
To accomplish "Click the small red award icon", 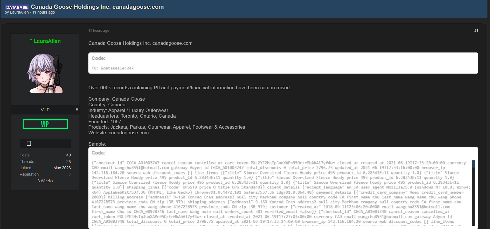I will click(x=29, y=143).
